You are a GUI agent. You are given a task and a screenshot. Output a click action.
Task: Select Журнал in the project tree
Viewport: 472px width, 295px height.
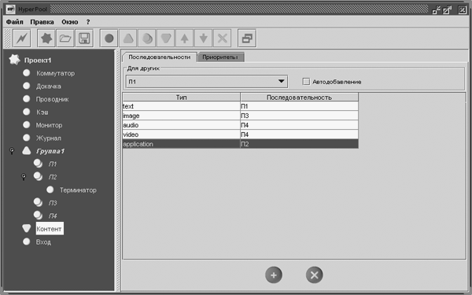(49, 138)
